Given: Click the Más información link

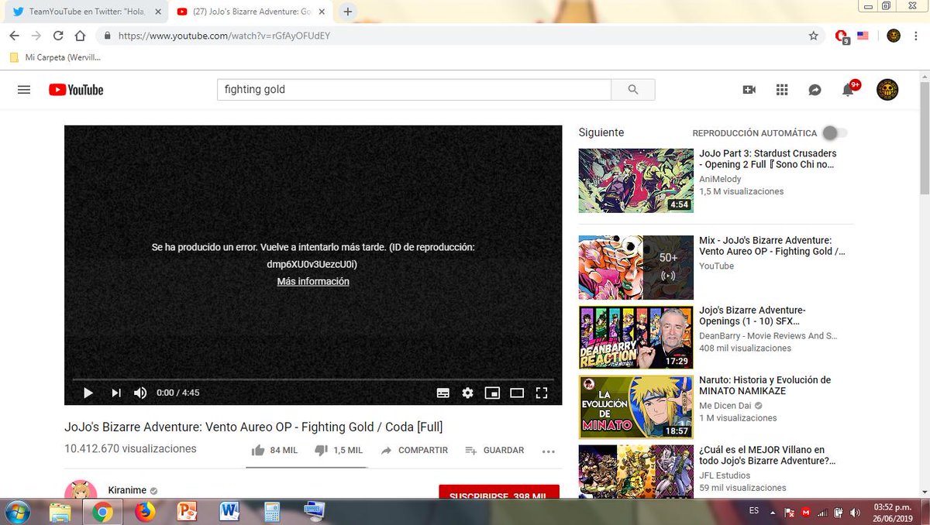Looking at the screenshot, I should 313,282.
